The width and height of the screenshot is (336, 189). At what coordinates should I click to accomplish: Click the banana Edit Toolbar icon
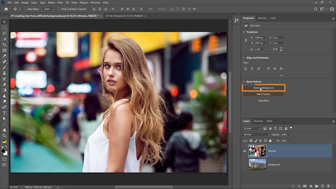[4, 141]
